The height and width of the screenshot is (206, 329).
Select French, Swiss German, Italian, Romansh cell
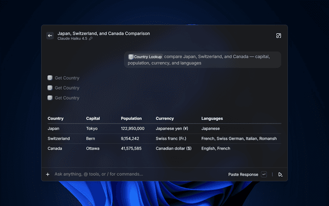coord(239,139)
